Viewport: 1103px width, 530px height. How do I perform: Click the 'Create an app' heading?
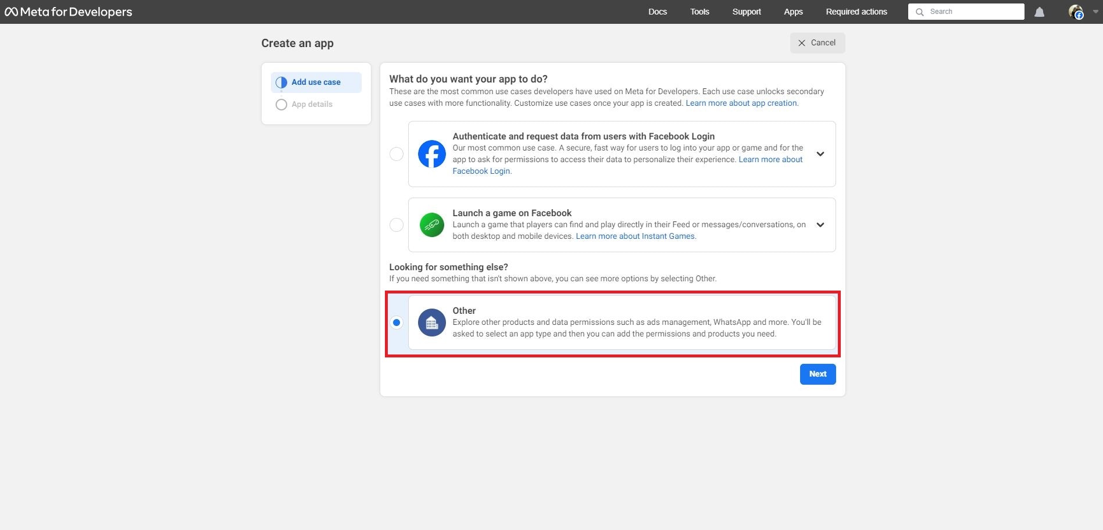point(297,43)
